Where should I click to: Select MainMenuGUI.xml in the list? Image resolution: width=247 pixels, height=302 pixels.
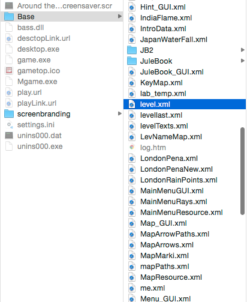[172, 191]
